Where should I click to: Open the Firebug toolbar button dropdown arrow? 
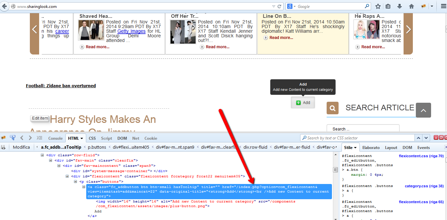pyautogui.click(x=432, y=6)
